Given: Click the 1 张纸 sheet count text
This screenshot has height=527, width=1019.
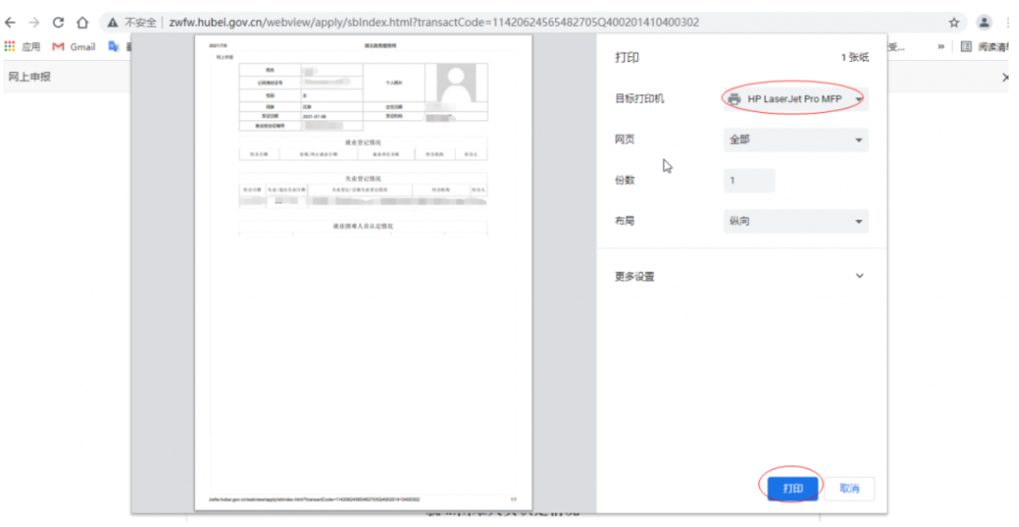Looking at the screenshot, I should pyautogui.click(x=854, y=58).
